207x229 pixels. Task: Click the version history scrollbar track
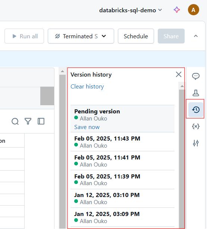(182, 159)
